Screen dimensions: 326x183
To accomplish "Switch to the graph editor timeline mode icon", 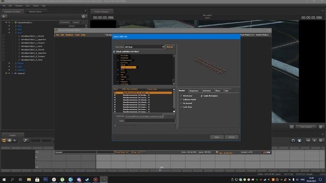I will 15,140.
